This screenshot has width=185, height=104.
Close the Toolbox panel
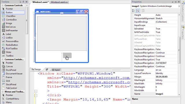point(27,2)
